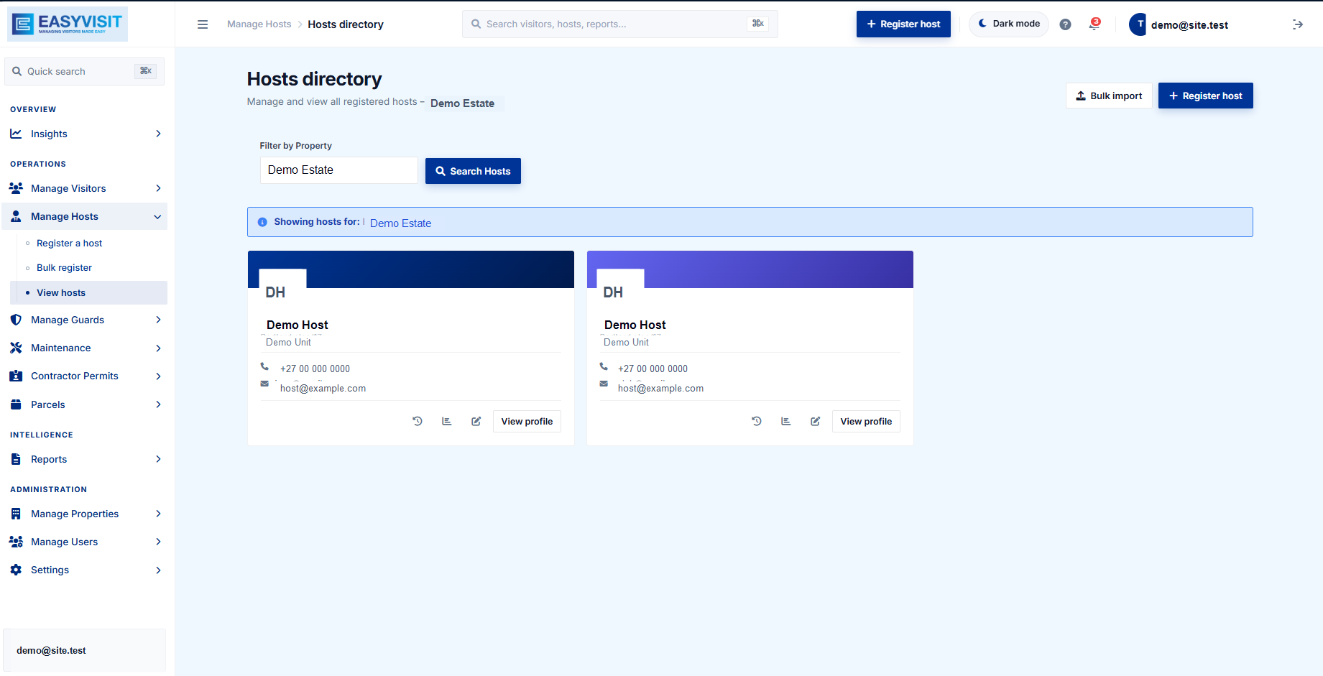Open Register a host submenu item

point(69,244)
